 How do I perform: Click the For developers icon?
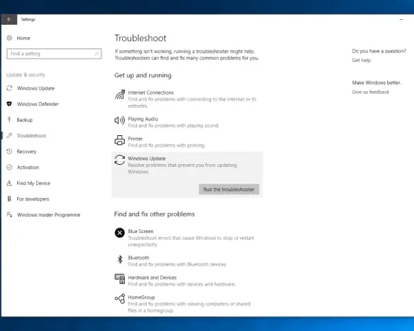point(9,199)
